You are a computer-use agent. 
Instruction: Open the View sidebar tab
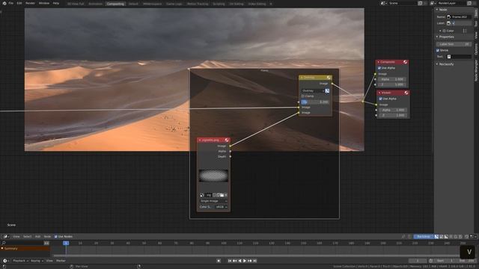coord(476,35)
